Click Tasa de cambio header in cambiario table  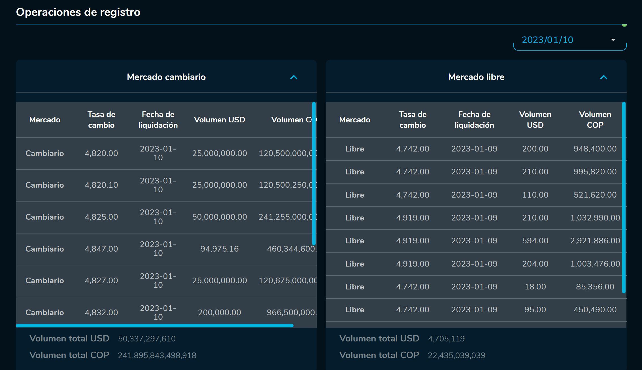(101, 120)
